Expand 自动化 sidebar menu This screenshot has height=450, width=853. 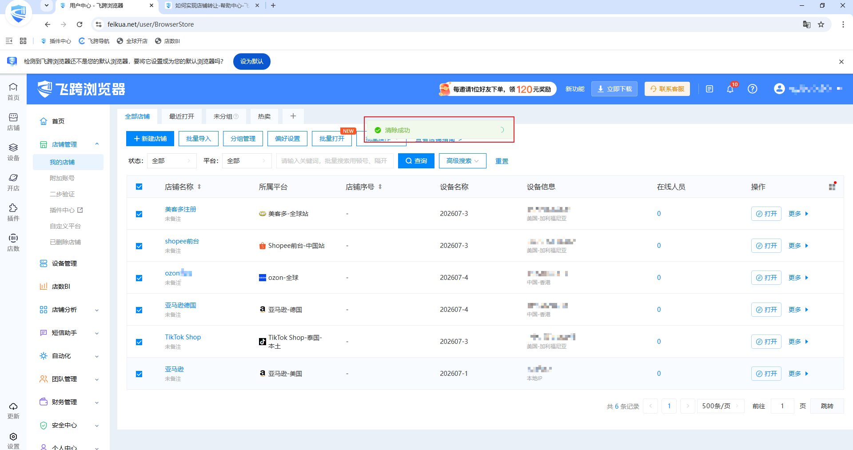point(69,356)
